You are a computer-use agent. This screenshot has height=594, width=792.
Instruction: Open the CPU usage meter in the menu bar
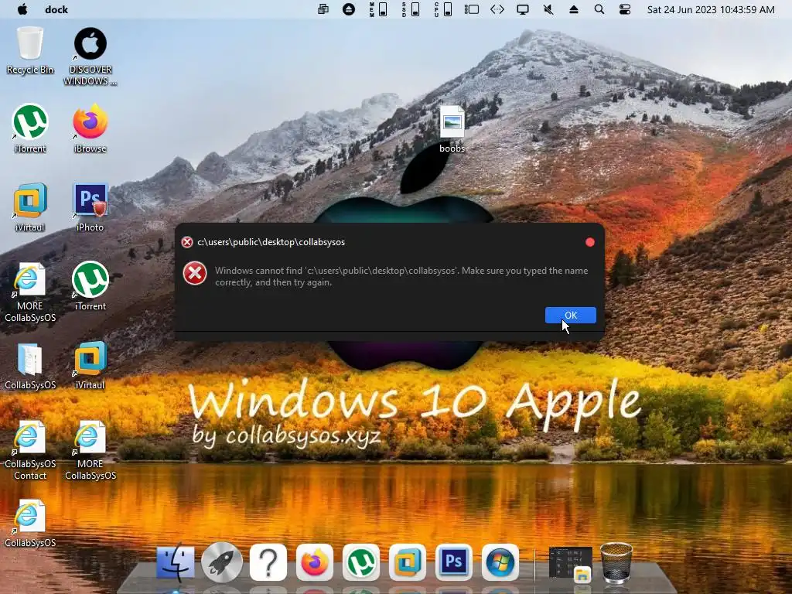pos(443,9)
